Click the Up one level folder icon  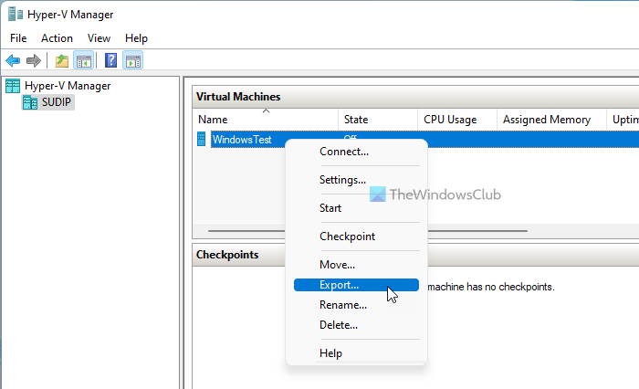pyautogui.click(x=62, y=61)
